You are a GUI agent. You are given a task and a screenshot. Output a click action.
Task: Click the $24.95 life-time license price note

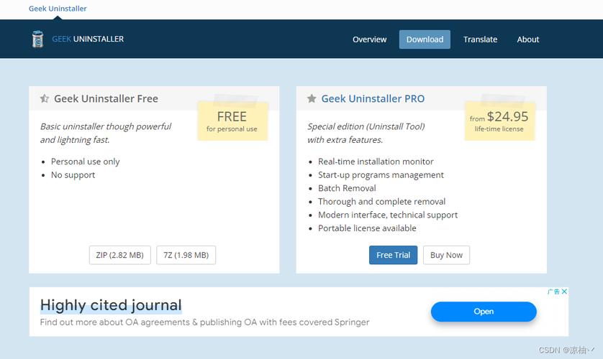pos(499,121)
